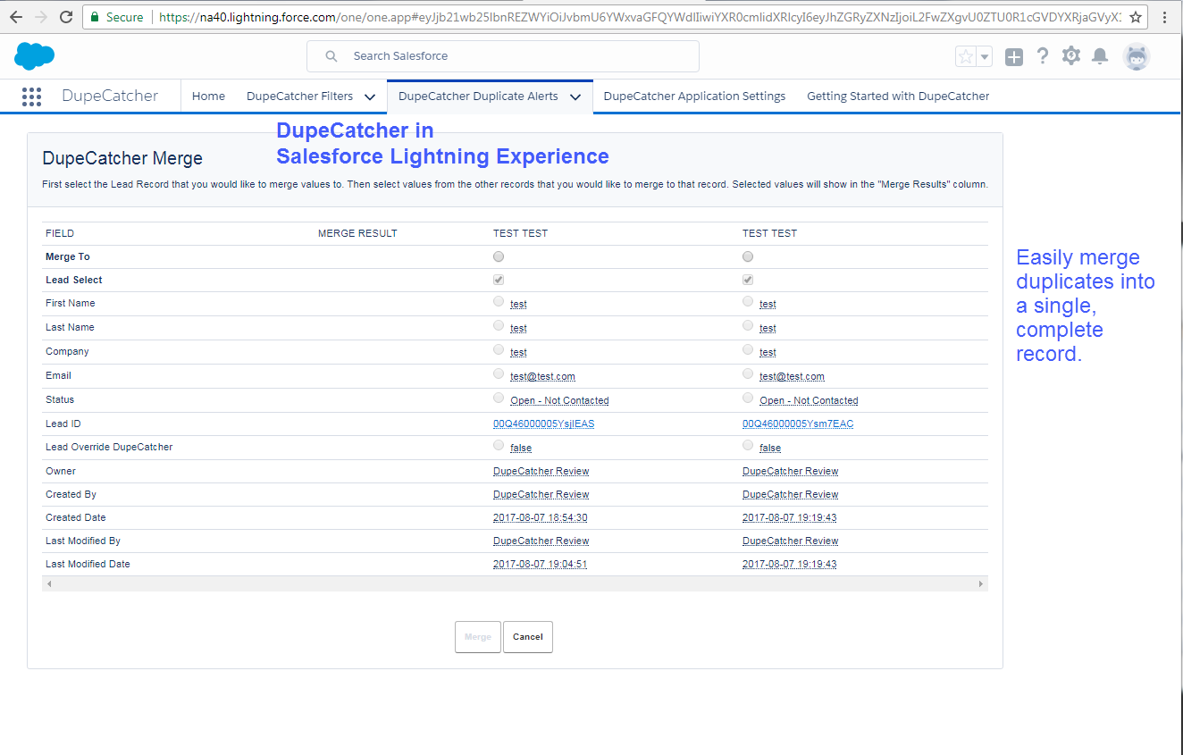Reload page with browser refresh icon
Screen dimensions: 1183x755
(x=66, y=17)
